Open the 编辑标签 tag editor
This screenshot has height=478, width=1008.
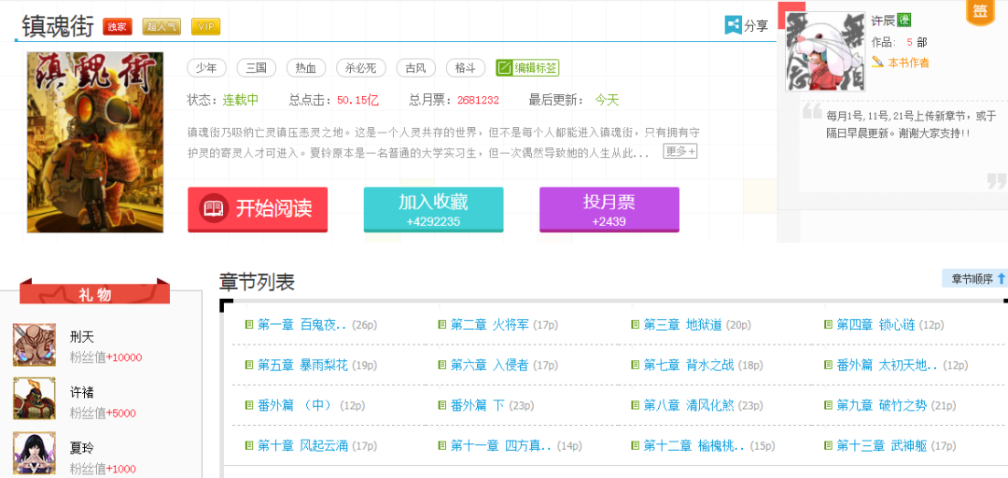coord(527,67)
